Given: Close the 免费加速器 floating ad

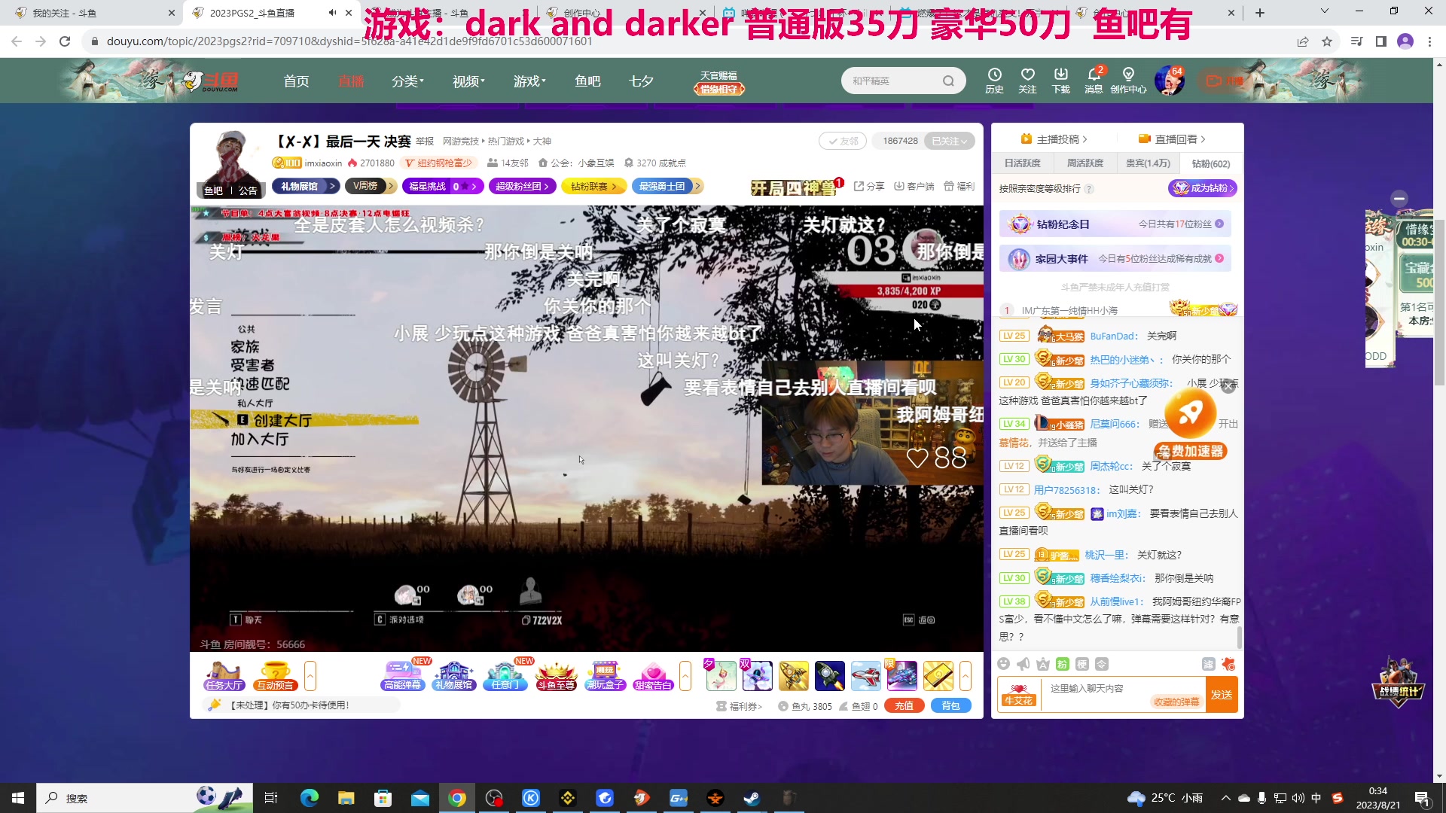Looking at the screenshot, I should point(1228,386).
